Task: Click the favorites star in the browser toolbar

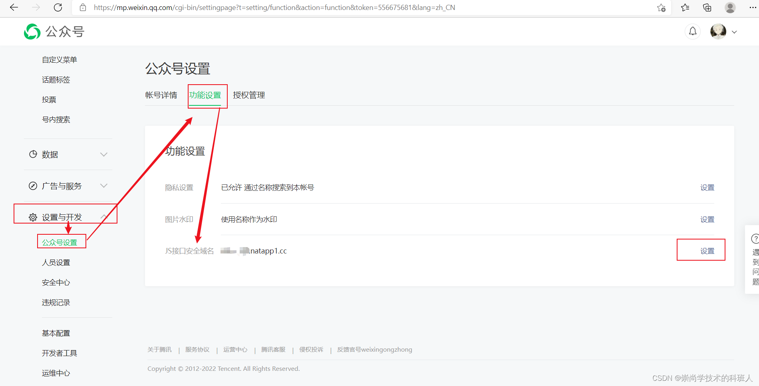Action: 685,7
